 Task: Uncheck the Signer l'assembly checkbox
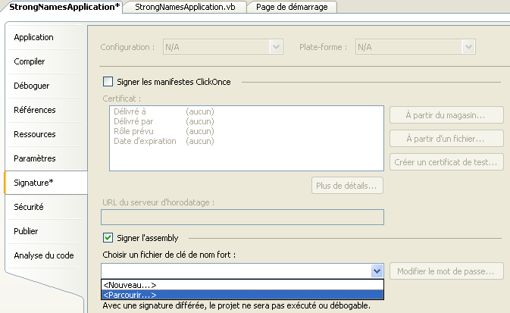(x=108, y=238)
